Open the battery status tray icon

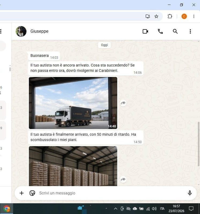pyautogui.click(x=141, y=209)
